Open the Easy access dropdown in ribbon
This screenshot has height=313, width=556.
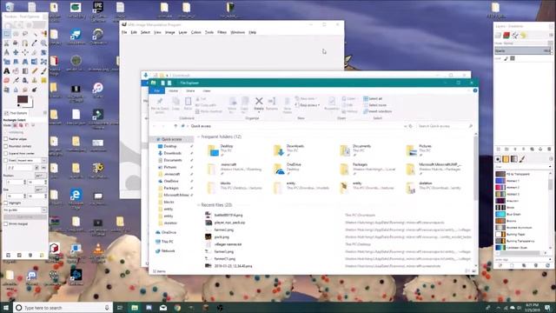[x=308, y=105]
